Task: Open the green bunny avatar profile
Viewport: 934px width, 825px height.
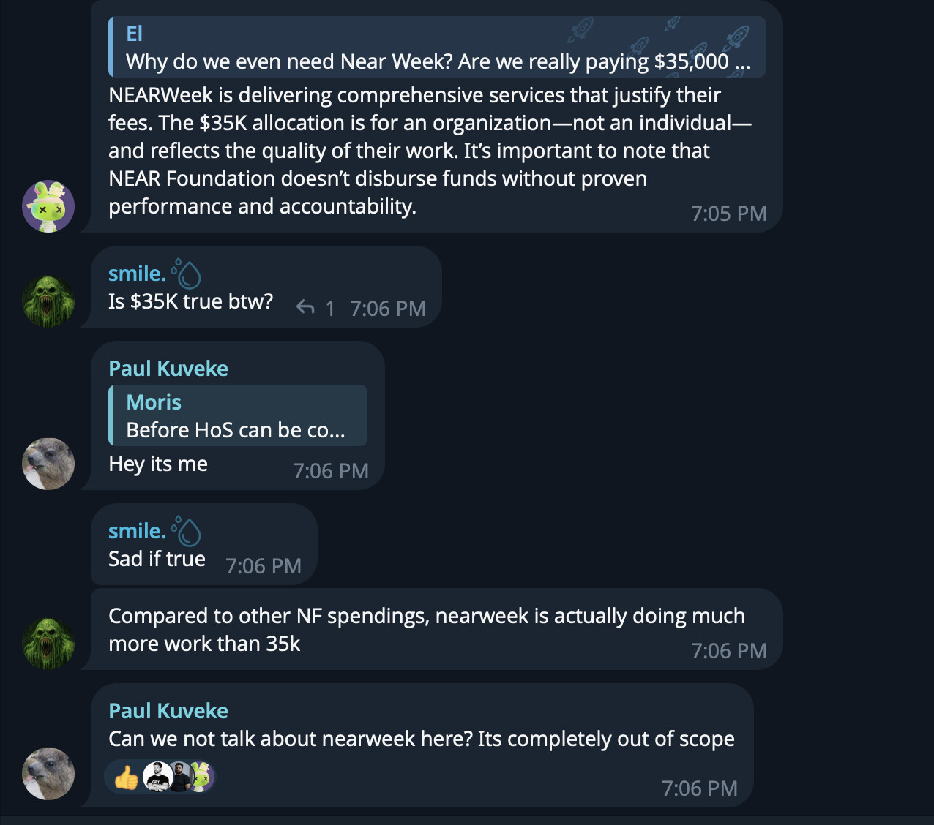Action: coord(48,206)
